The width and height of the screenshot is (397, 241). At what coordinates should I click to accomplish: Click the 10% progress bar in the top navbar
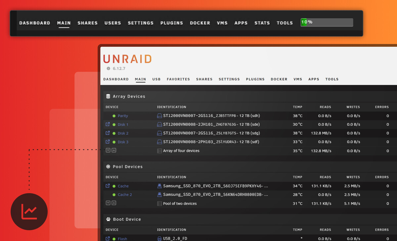click(x=327, y=22)
